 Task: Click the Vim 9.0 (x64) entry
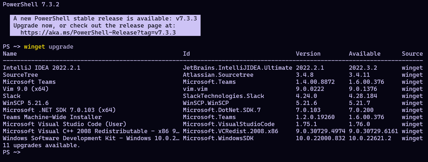point(26,89)
